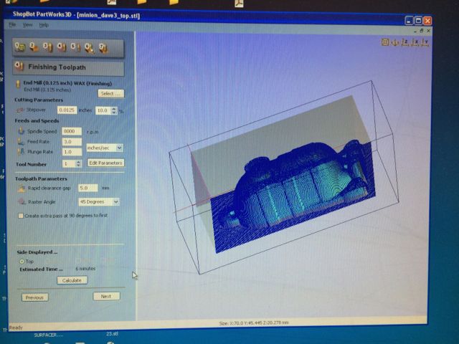The width and height of the screenshot is (459, 344).
Task: Click the Stepover percentage spinner arrows
Action: click(114, 110)
